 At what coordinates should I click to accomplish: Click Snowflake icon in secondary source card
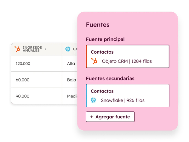pyautogui.click(x=93, y=100)
